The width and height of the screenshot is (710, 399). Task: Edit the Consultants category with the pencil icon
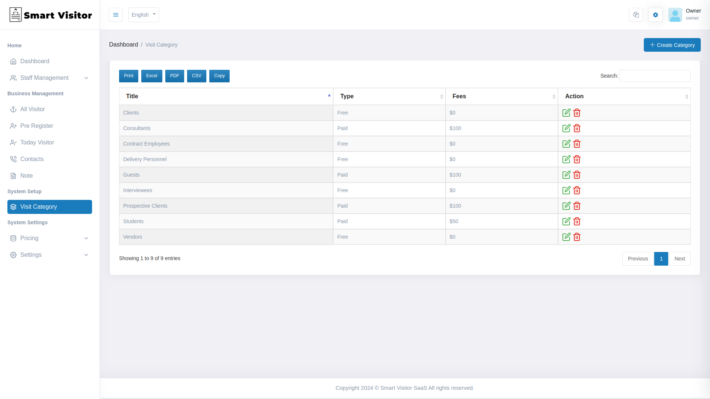tap(566, 128)
